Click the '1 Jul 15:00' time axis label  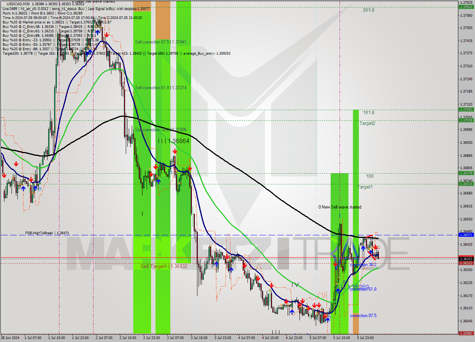pyautogui.click(x=57, y=338)
